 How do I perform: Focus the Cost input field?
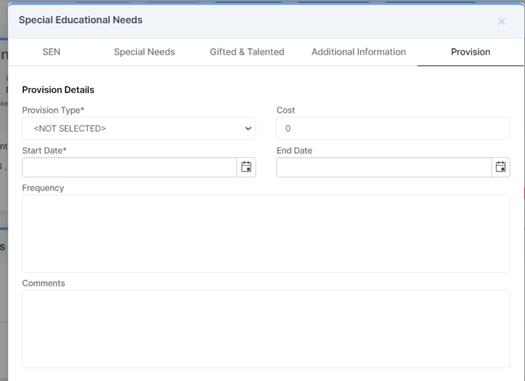point(393,128)
